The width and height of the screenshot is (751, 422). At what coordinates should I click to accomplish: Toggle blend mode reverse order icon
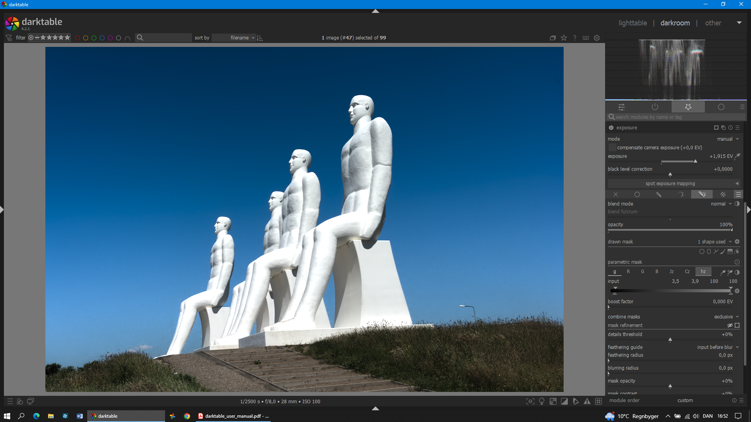click(737, 204)
